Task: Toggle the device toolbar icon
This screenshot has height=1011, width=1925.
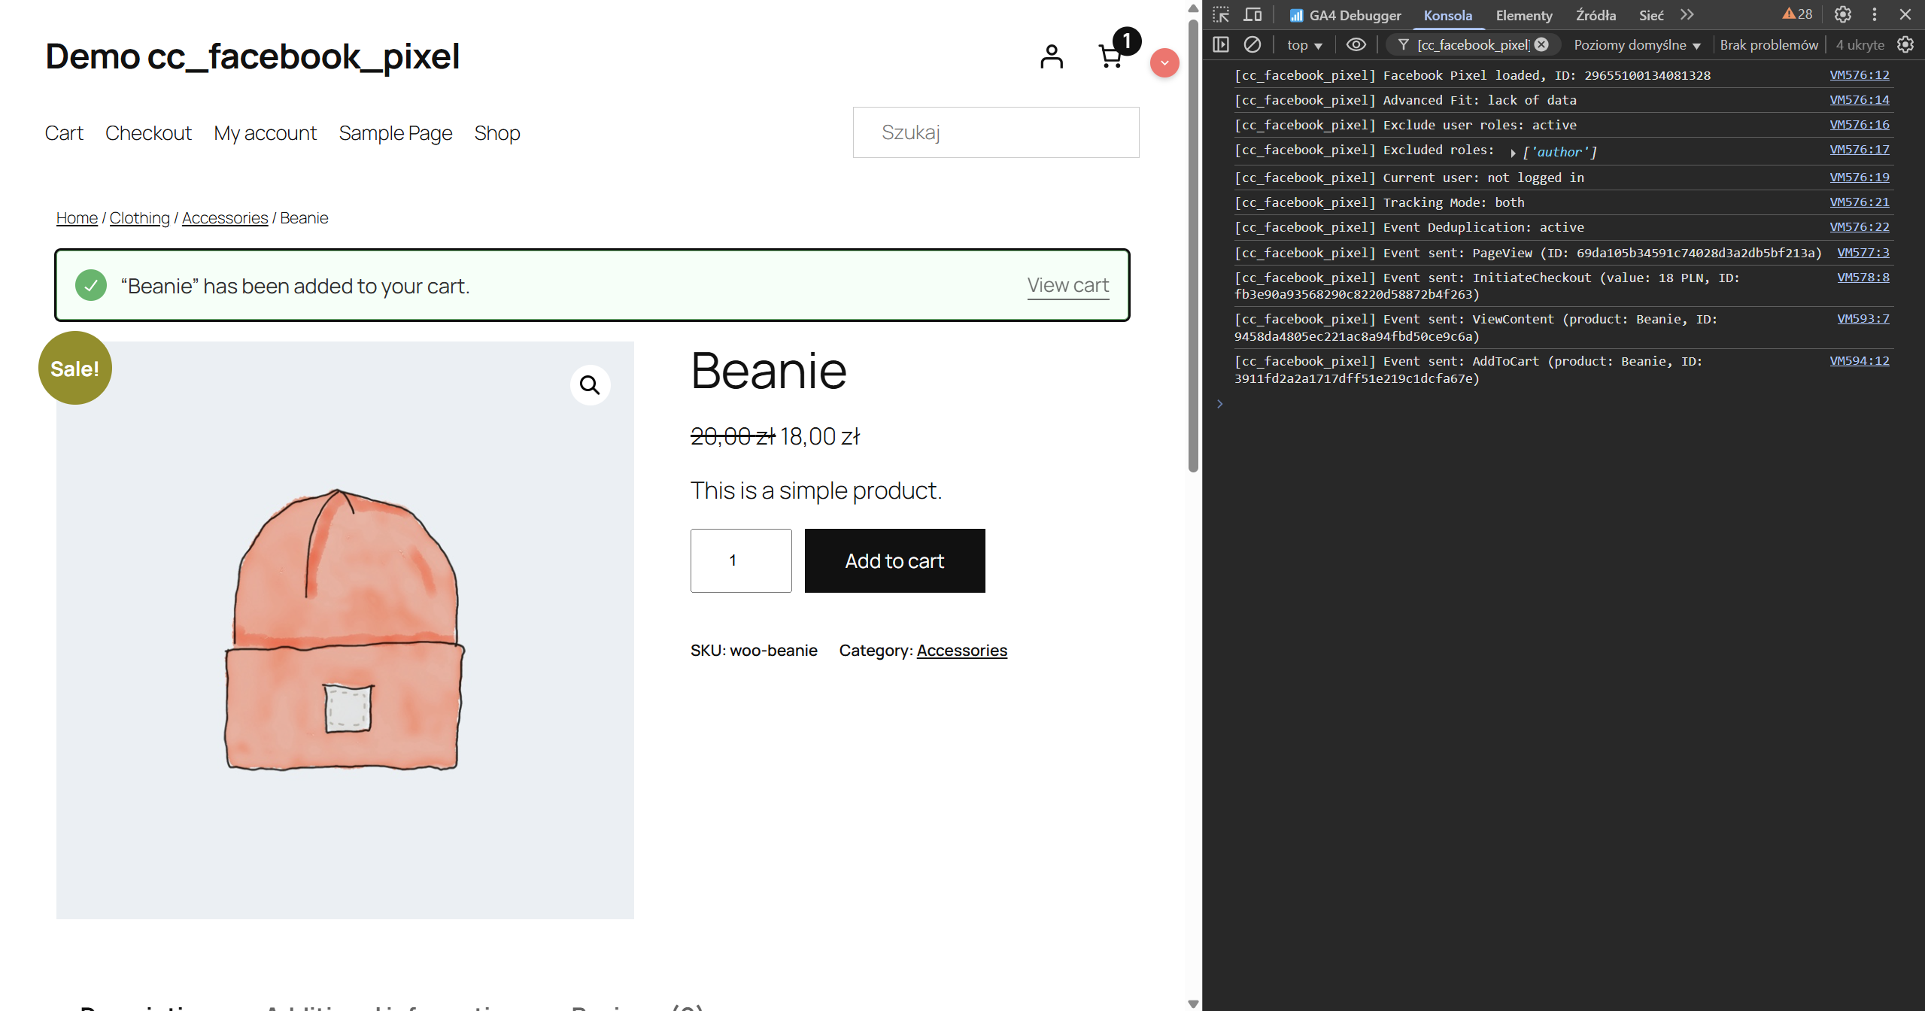Action: click(x=1252, y=14)
